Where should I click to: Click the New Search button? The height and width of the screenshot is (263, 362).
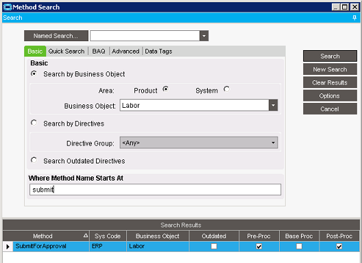(330, 69)
